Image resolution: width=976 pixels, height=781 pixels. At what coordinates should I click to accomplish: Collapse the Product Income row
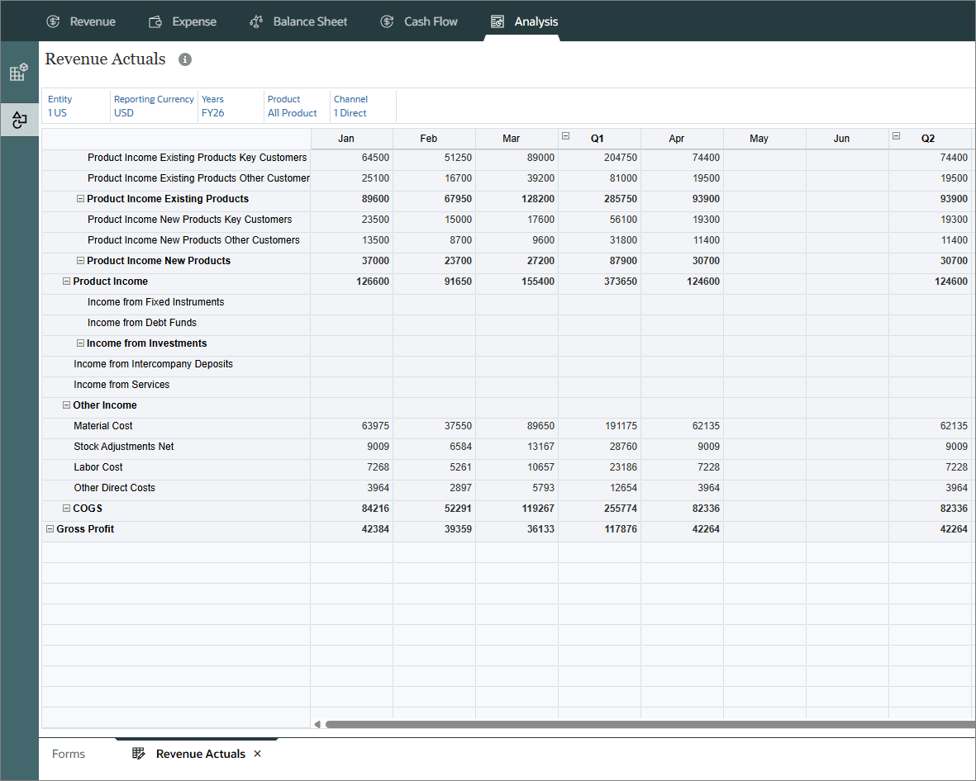click(67, 282)
